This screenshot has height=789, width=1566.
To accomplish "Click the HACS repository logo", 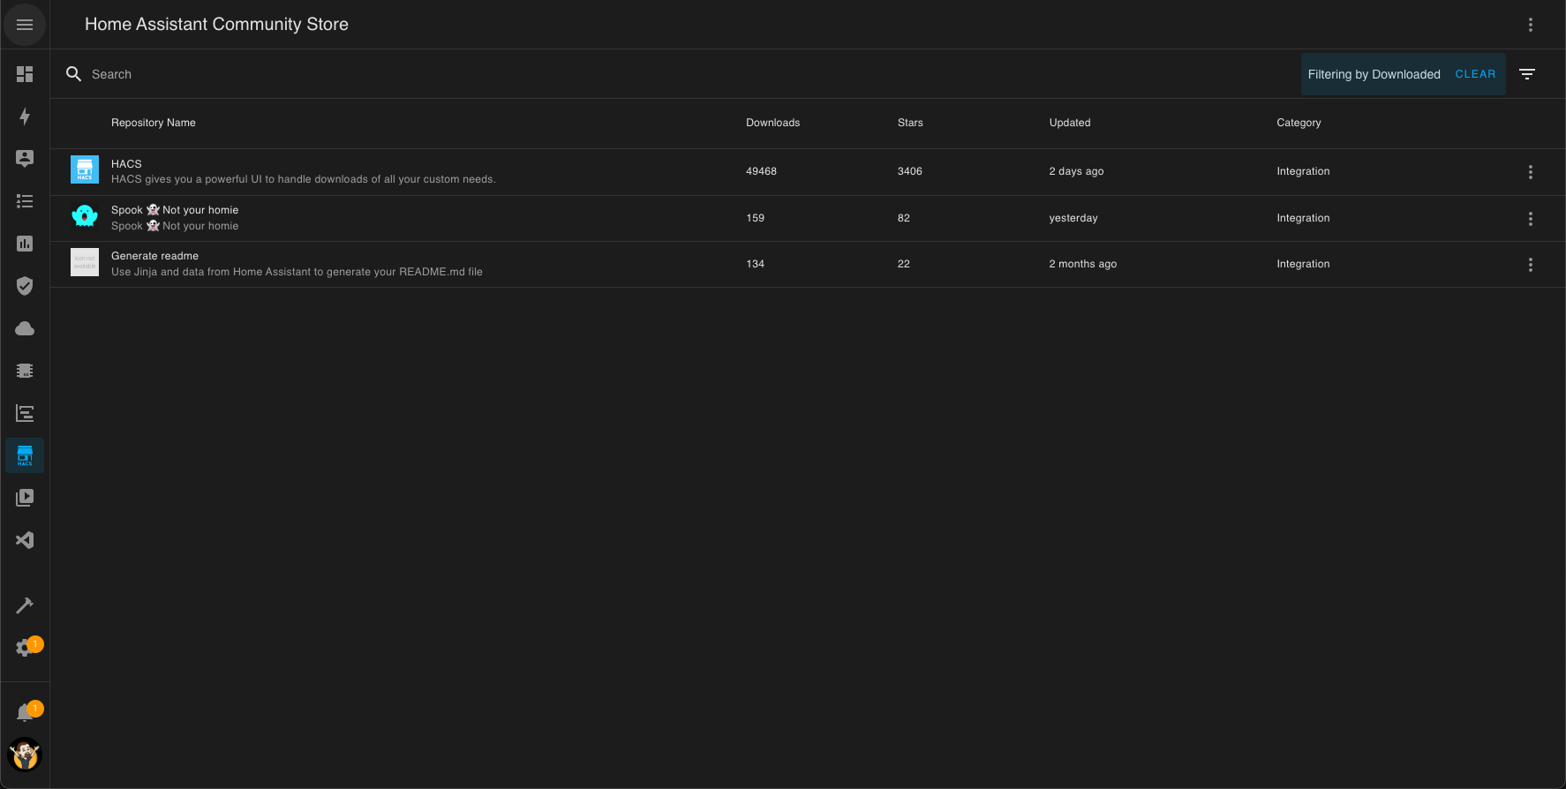I will 85,169.
